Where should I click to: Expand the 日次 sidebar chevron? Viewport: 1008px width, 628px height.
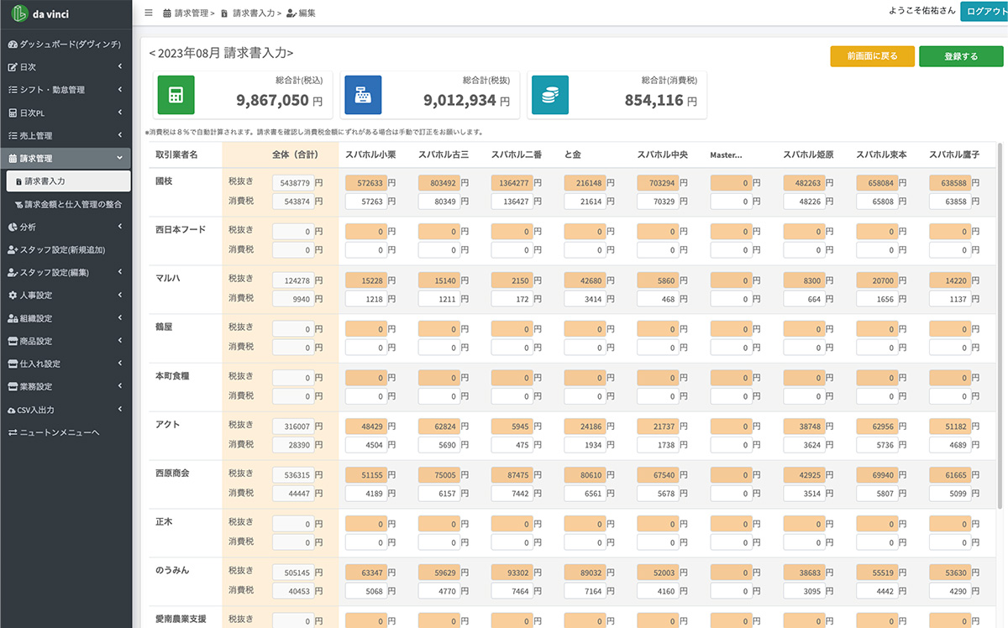[120, 66]
